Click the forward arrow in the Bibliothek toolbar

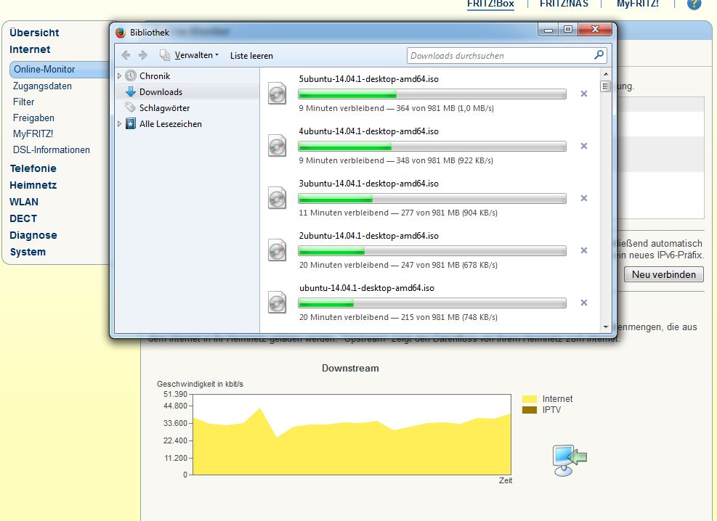coord(142,55)
